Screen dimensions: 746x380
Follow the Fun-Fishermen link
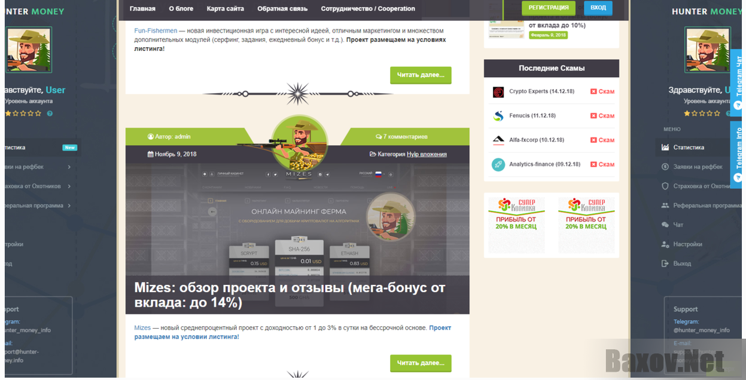coord(156,30)
